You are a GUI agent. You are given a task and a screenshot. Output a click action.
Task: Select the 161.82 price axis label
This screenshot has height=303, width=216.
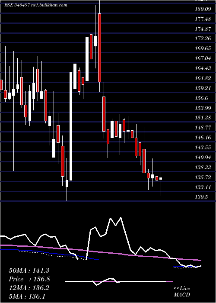pyautogui.click(x=203, y=78)
